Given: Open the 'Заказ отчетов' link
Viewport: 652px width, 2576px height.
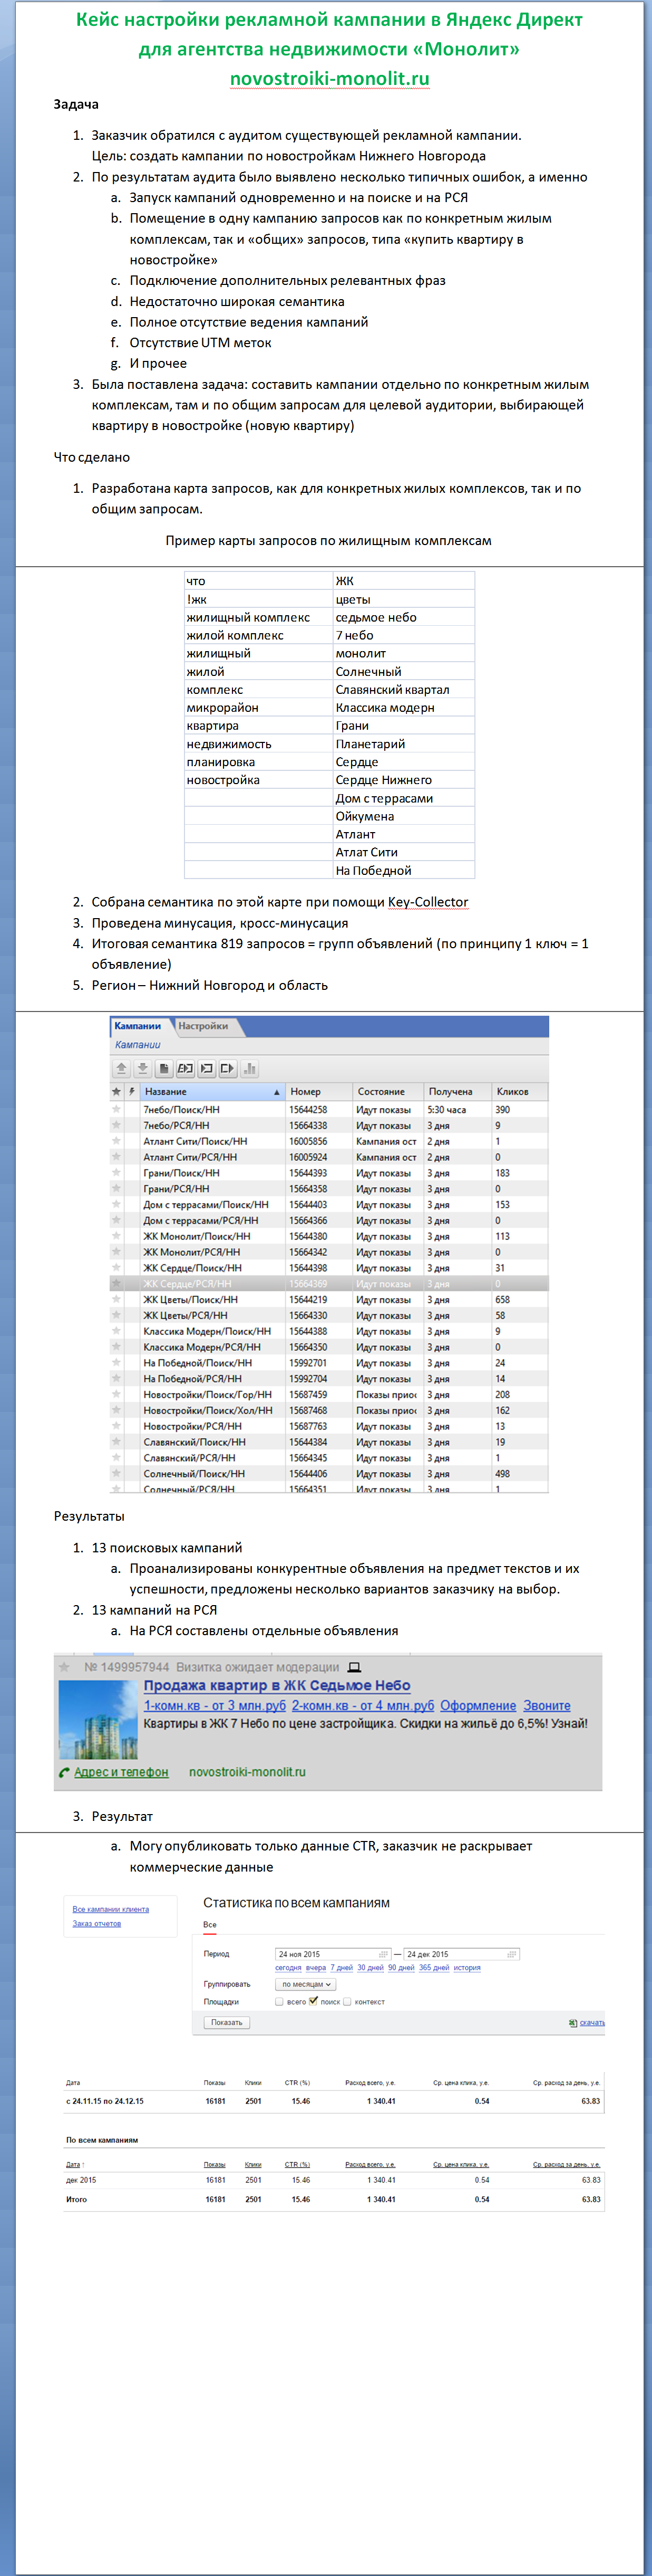Looking at the screenshot, I should (x=97, y=1923).
